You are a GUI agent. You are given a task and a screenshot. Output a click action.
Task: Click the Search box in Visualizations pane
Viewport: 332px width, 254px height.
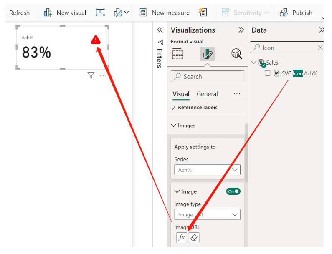207,76
